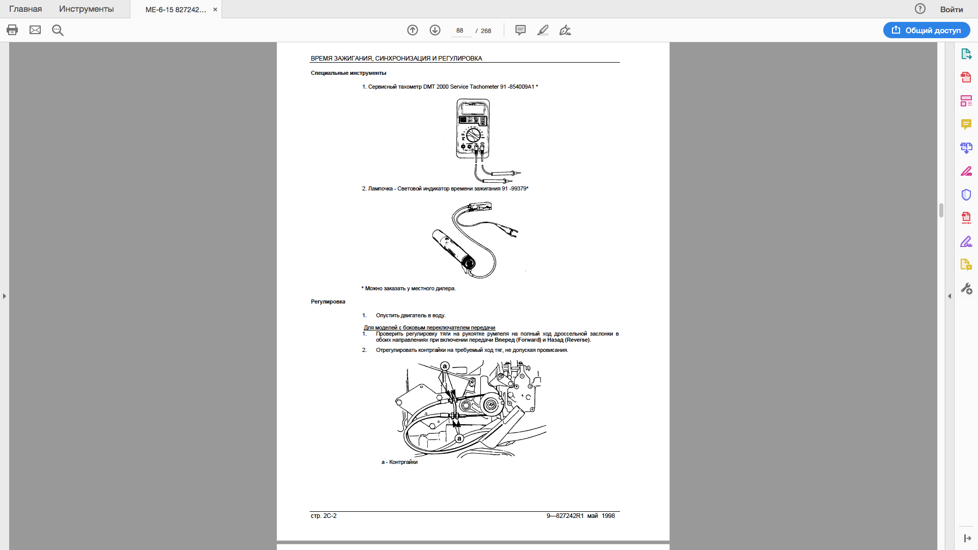Collapse the right tools pane arrow
This screenshot has width=978, height=550.
pos(949,296)
